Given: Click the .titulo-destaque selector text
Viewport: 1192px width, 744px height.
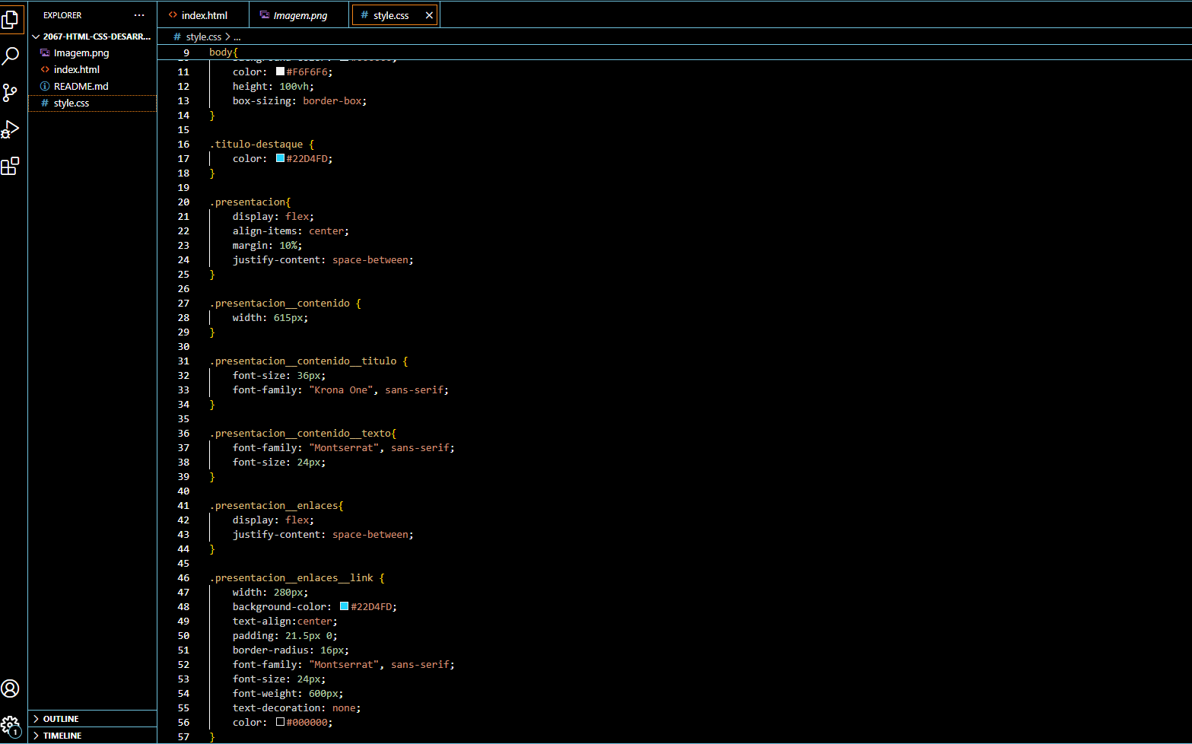Looking at the screenshot, I should [256, 144].
